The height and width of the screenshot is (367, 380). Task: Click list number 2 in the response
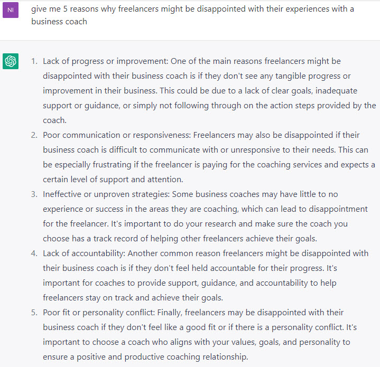click(34, 135)
